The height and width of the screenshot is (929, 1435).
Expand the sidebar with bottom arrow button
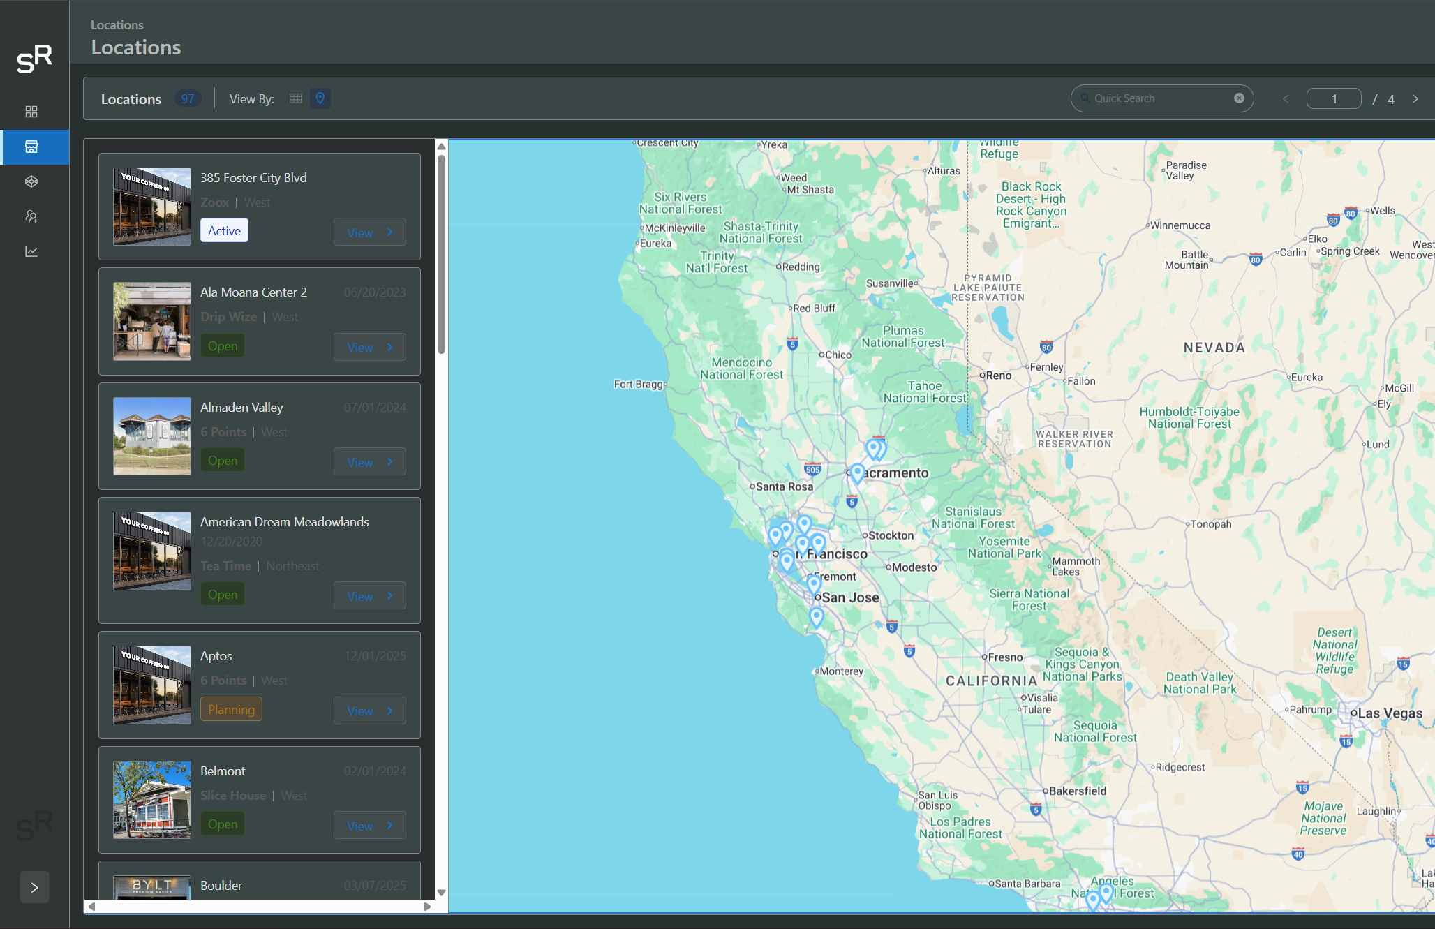coord(34,887)
